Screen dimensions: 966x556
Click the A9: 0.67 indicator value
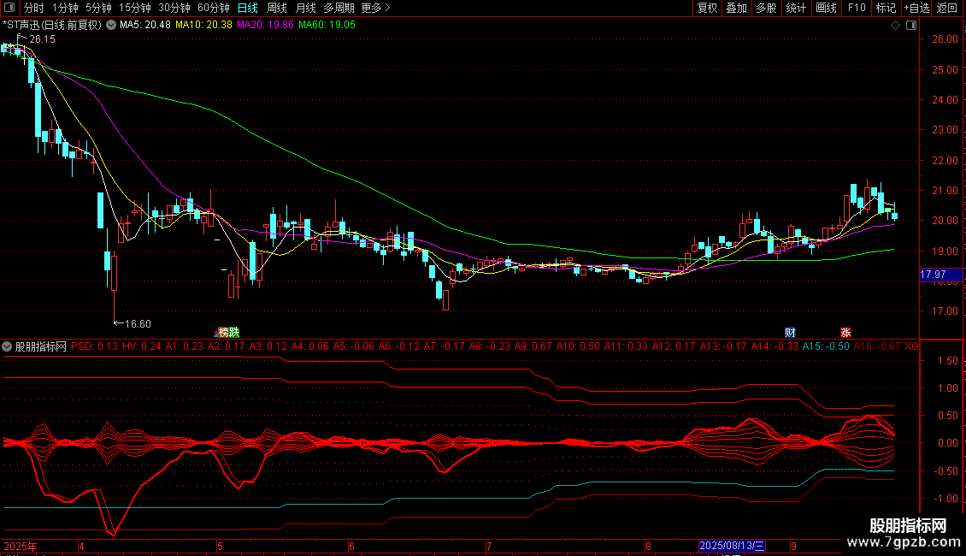tap(533, 347)
